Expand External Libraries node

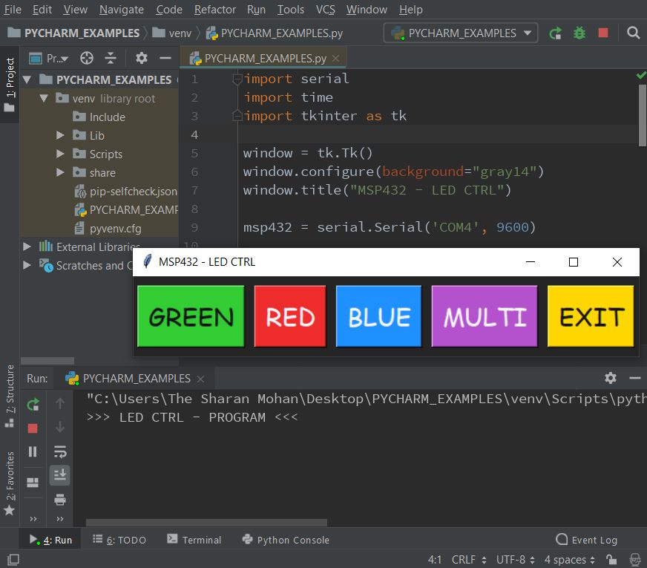pyautogui.click(x=27, y=247)
